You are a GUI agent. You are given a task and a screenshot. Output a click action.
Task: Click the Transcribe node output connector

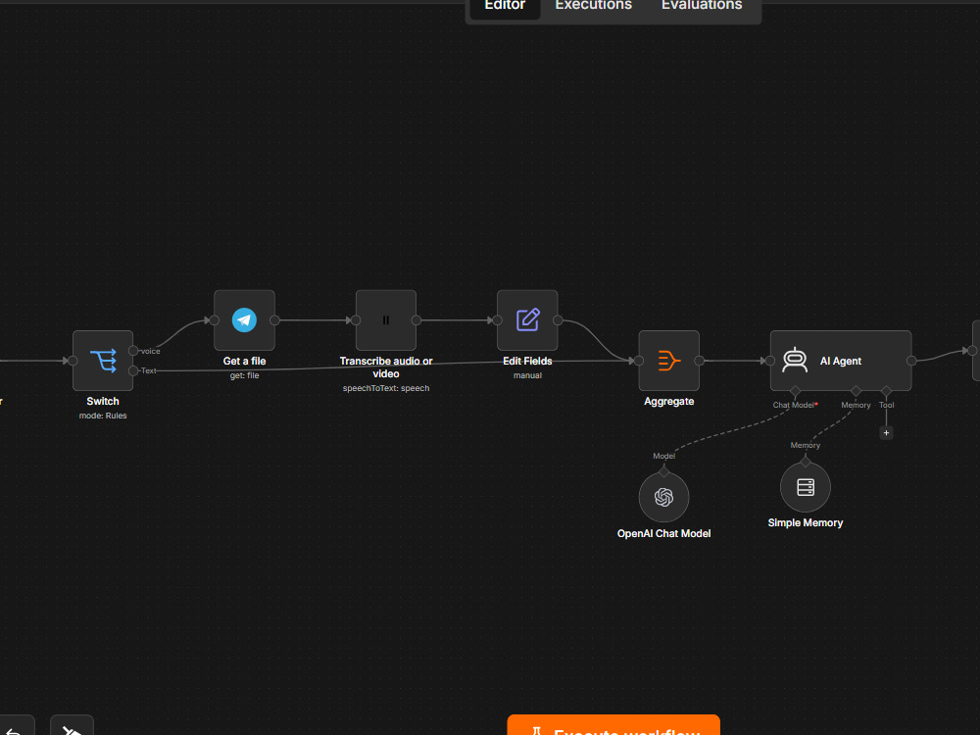tap(416, 320)
